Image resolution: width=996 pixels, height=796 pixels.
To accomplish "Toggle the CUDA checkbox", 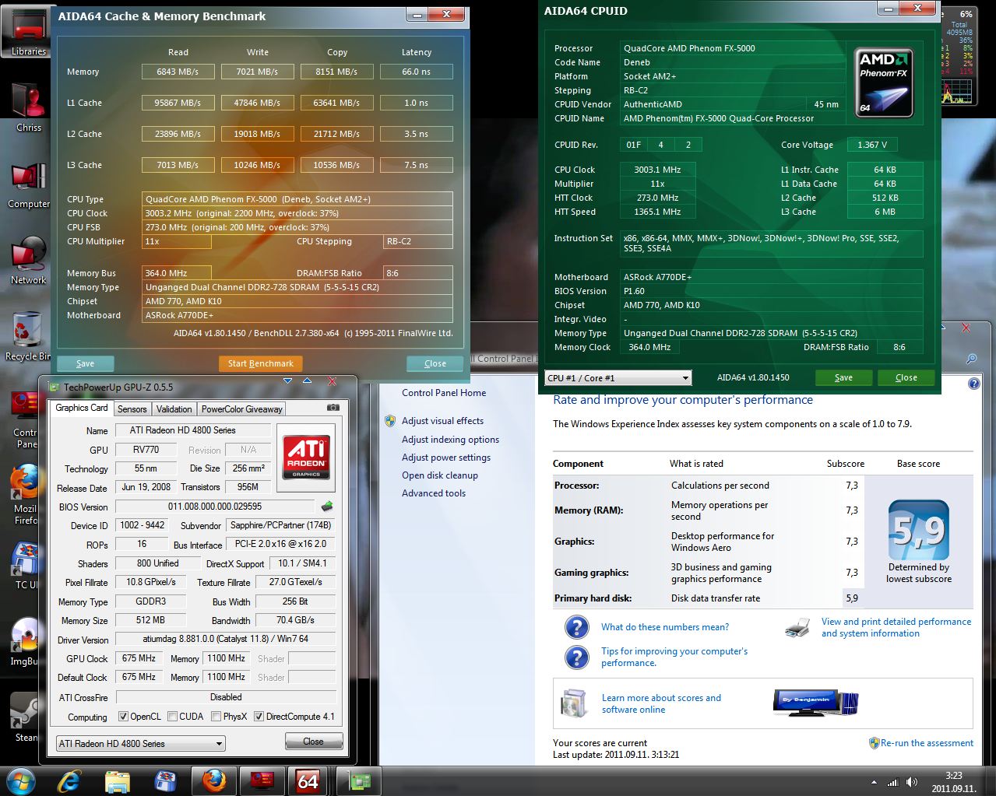I will 173,717.
